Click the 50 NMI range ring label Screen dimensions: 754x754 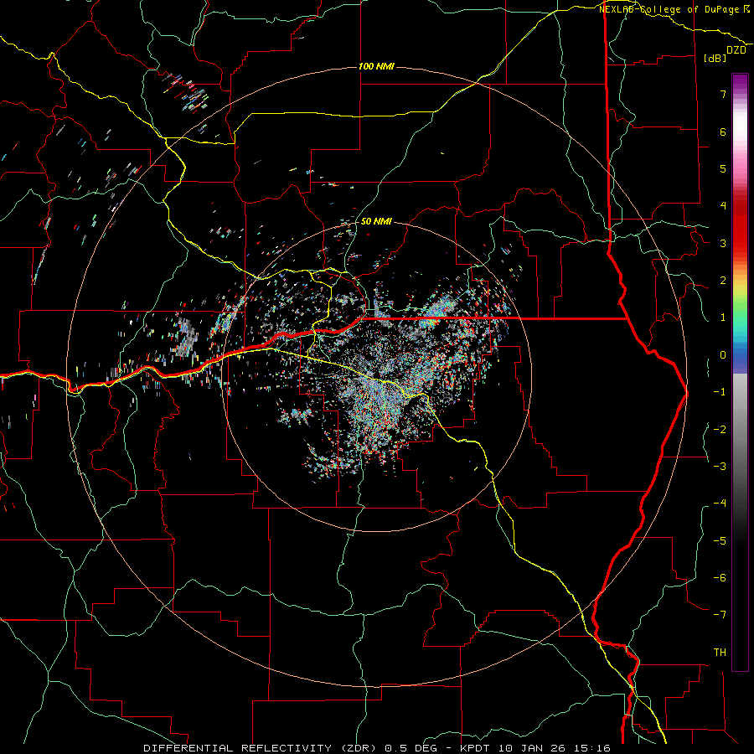pos(376,221)
